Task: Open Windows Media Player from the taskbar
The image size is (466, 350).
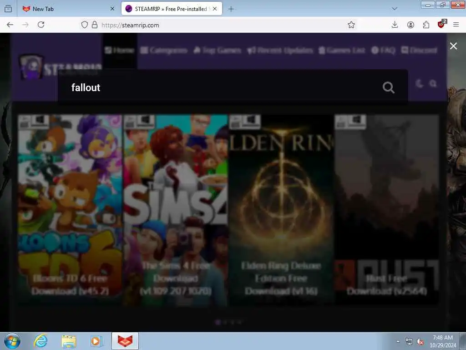Action: [96, 341]
